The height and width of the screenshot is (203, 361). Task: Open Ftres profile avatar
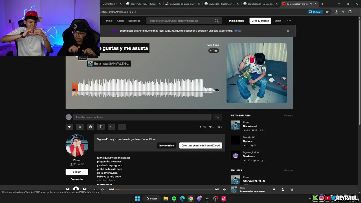click(77, 145)
